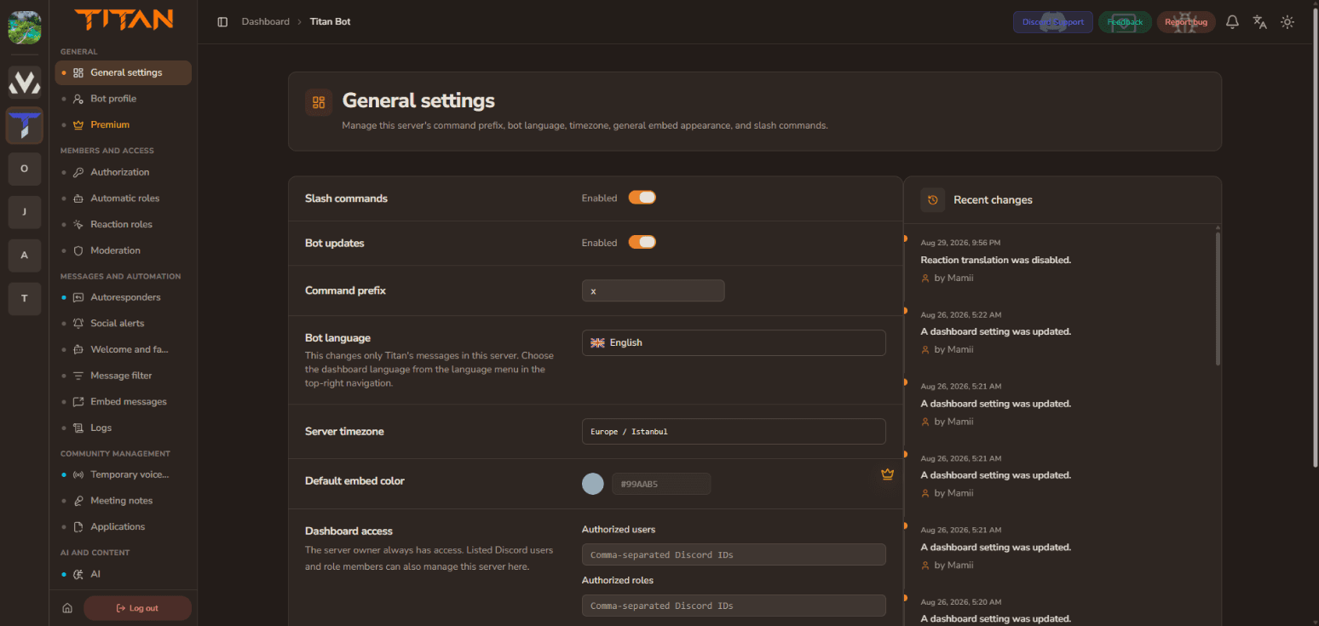Click the 'Recent changes' heading

[993, 200]
